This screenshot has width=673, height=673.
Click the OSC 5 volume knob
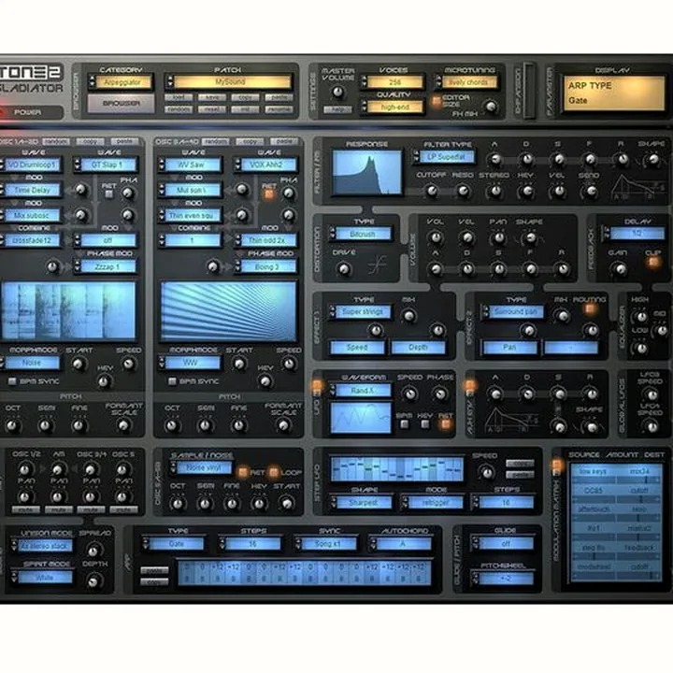[122, 468]
